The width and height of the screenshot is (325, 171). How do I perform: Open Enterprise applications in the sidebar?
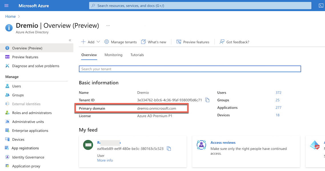click(30, 130)
